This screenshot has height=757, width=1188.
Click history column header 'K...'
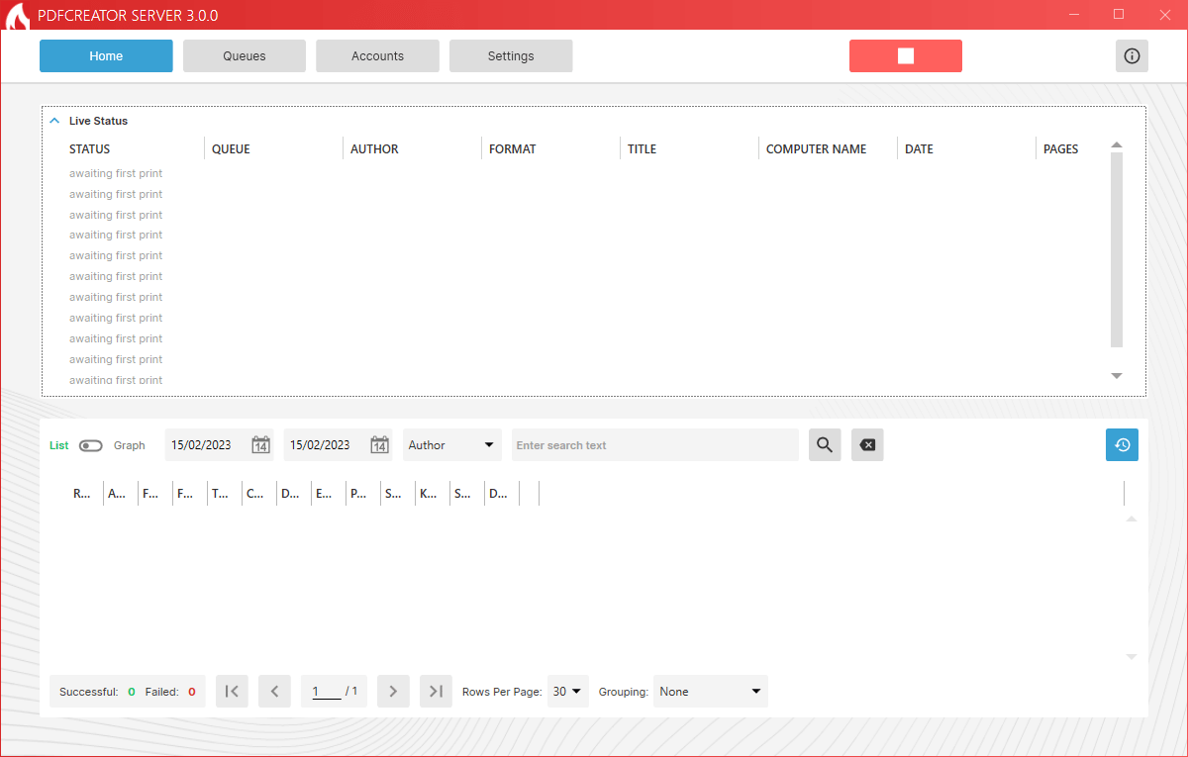click(x=428, y=493)
